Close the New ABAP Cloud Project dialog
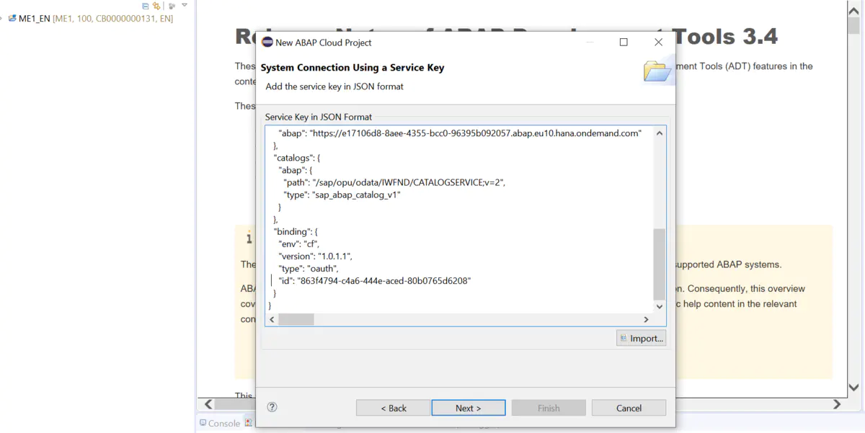This screenshot has width=865, height=433. [658, 43]
